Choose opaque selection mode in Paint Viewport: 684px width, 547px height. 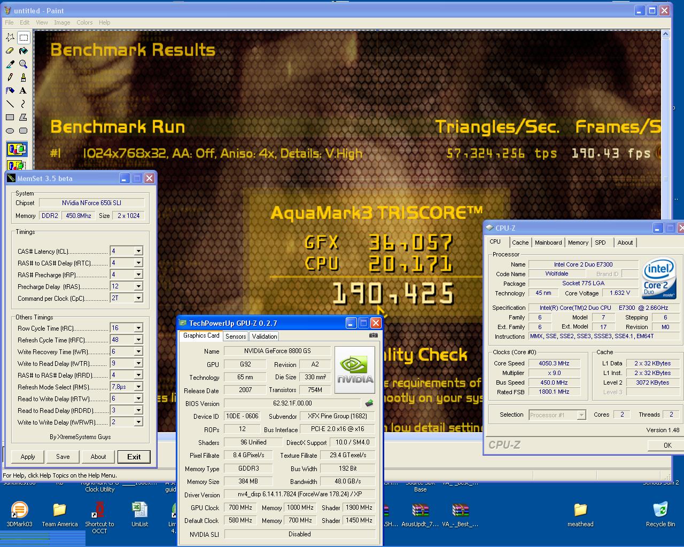(17, 149)
